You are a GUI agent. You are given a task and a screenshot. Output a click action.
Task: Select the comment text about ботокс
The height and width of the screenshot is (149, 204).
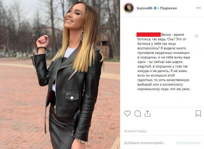click(x=164, y=62)
